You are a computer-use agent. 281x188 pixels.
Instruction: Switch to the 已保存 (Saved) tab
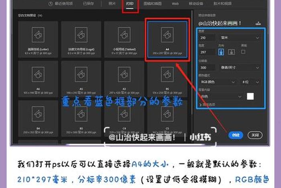(x=88, y=3)
